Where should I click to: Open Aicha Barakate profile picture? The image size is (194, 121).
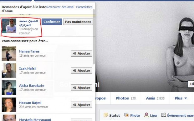click(9, 88)
